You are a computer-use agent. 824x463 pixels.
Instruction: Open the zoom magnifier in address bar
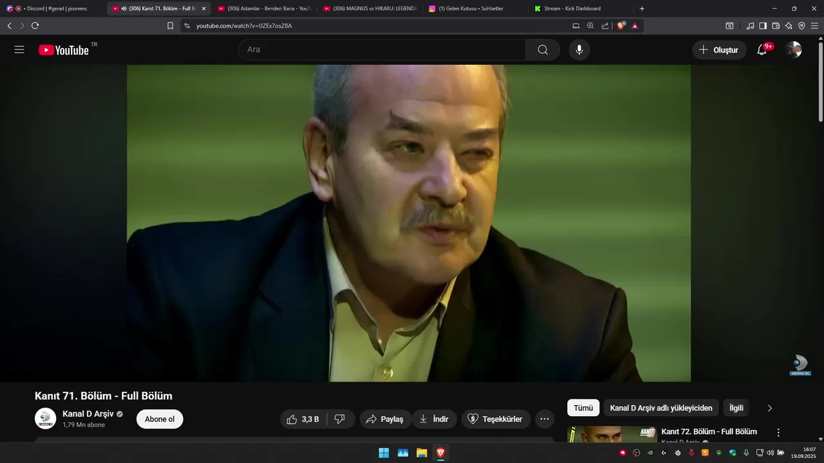point(590,26)
